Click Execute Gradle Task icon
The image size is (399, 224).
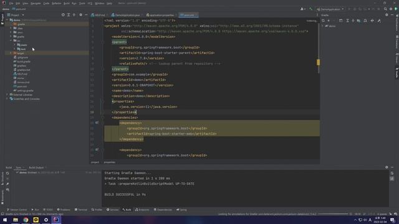click(x=341, y=21)
